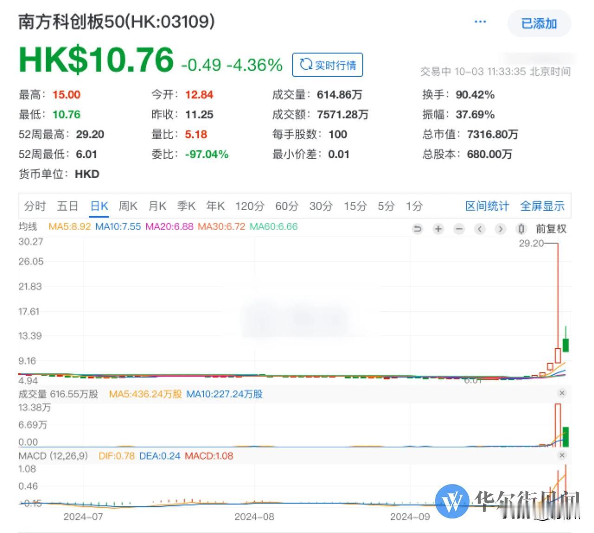Refresh with the 实时行情 button
Viewport: 594px width, 533px height.
tap(328, 65)
